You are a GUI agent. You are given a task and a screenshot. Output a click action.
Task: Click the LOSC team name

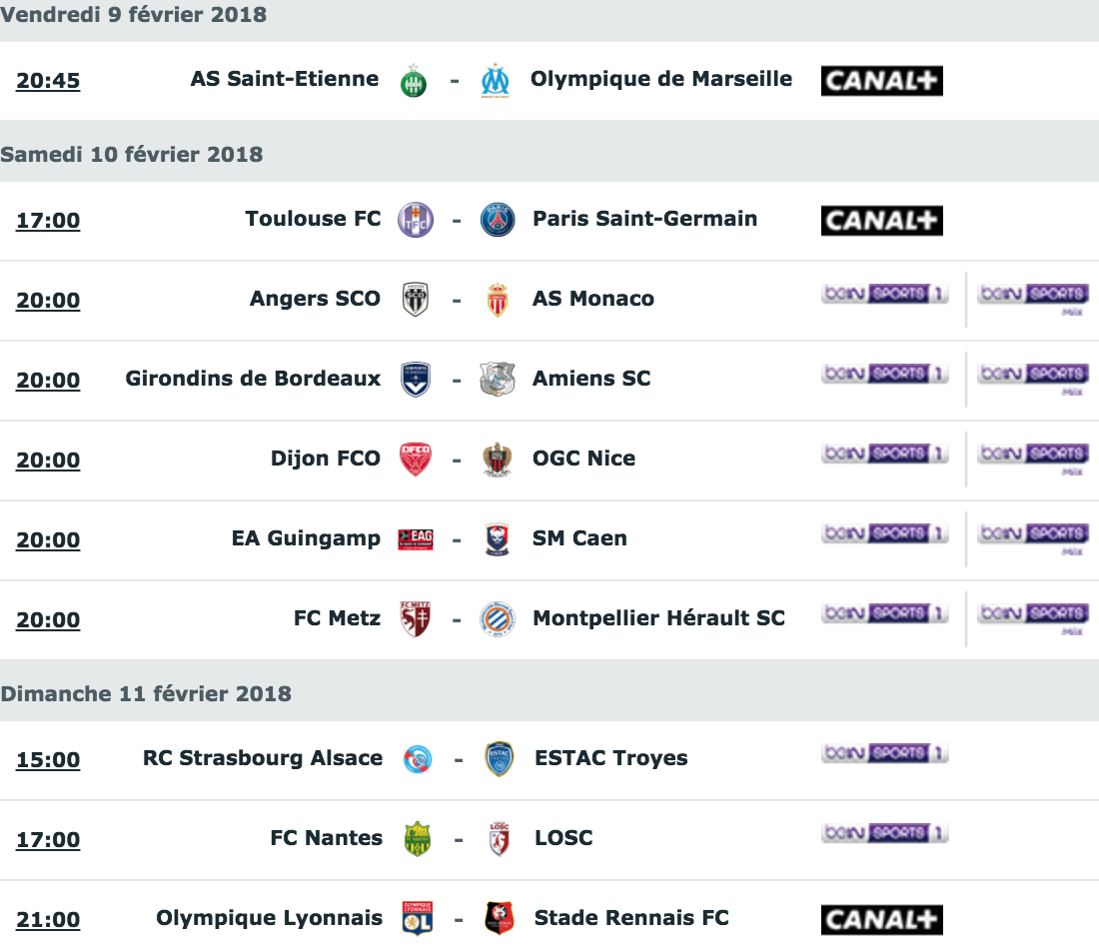tap(563, 838)
